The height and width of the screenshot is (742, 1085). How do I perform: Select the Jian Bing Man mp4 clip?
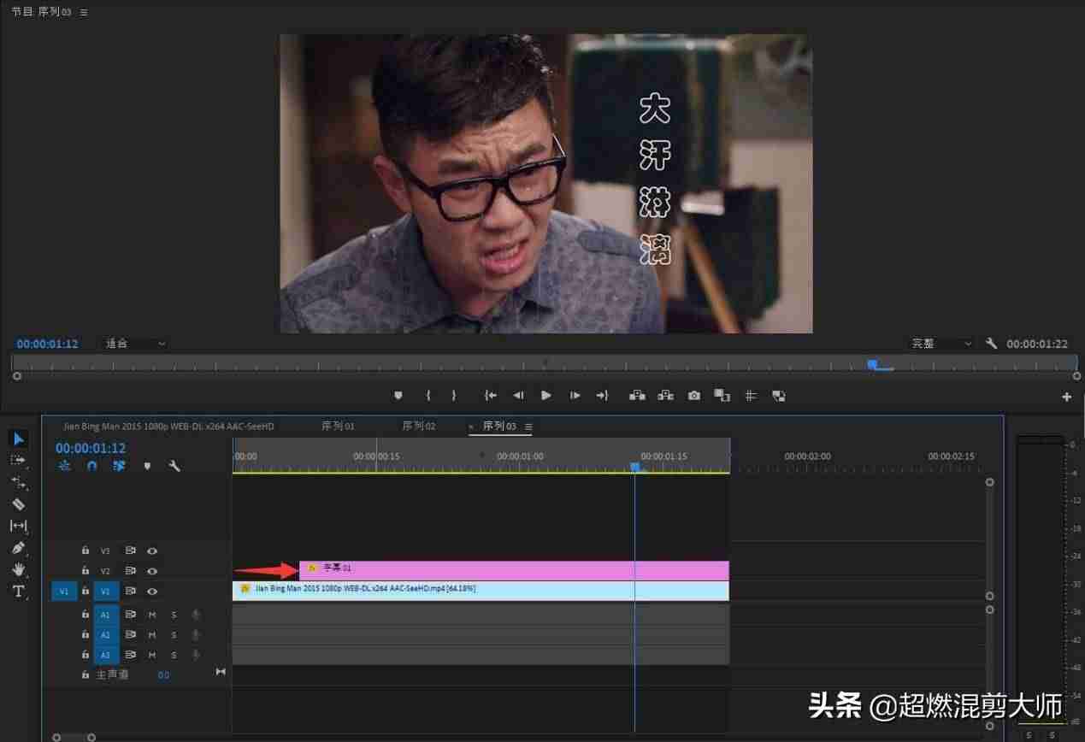[x=481, y=590]
